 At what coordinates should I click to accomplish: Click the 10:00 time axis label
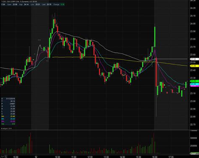[58, 157]
